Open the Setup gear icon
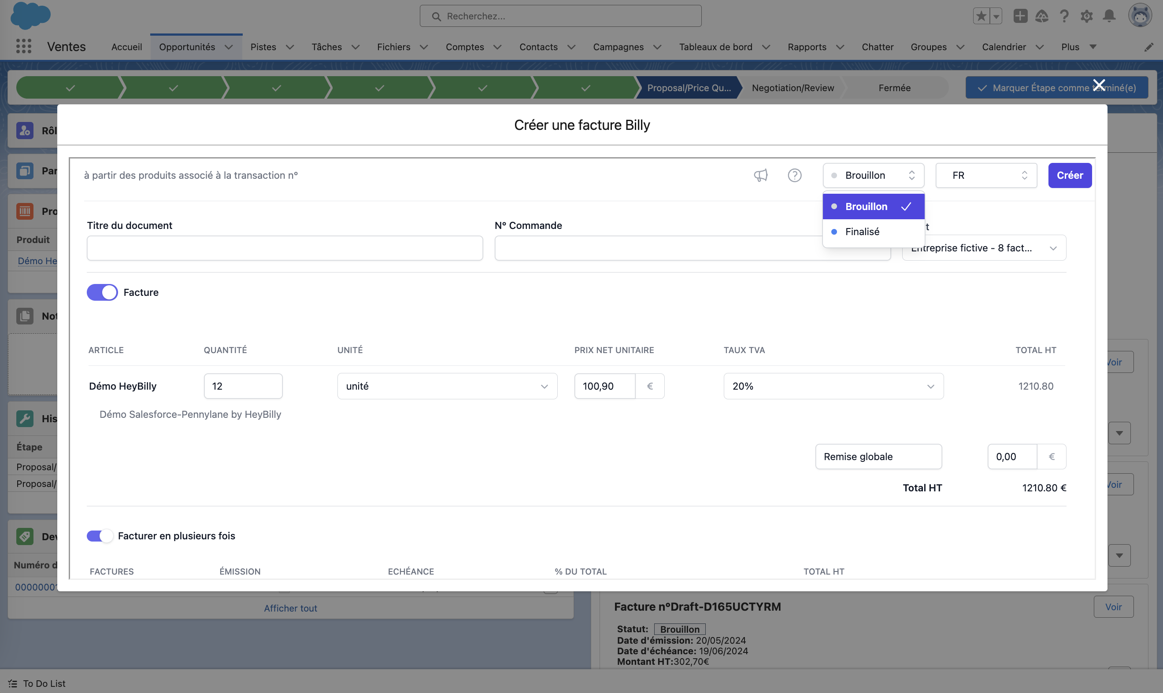Viewport: 1163px width, 693px height. 1086,16
